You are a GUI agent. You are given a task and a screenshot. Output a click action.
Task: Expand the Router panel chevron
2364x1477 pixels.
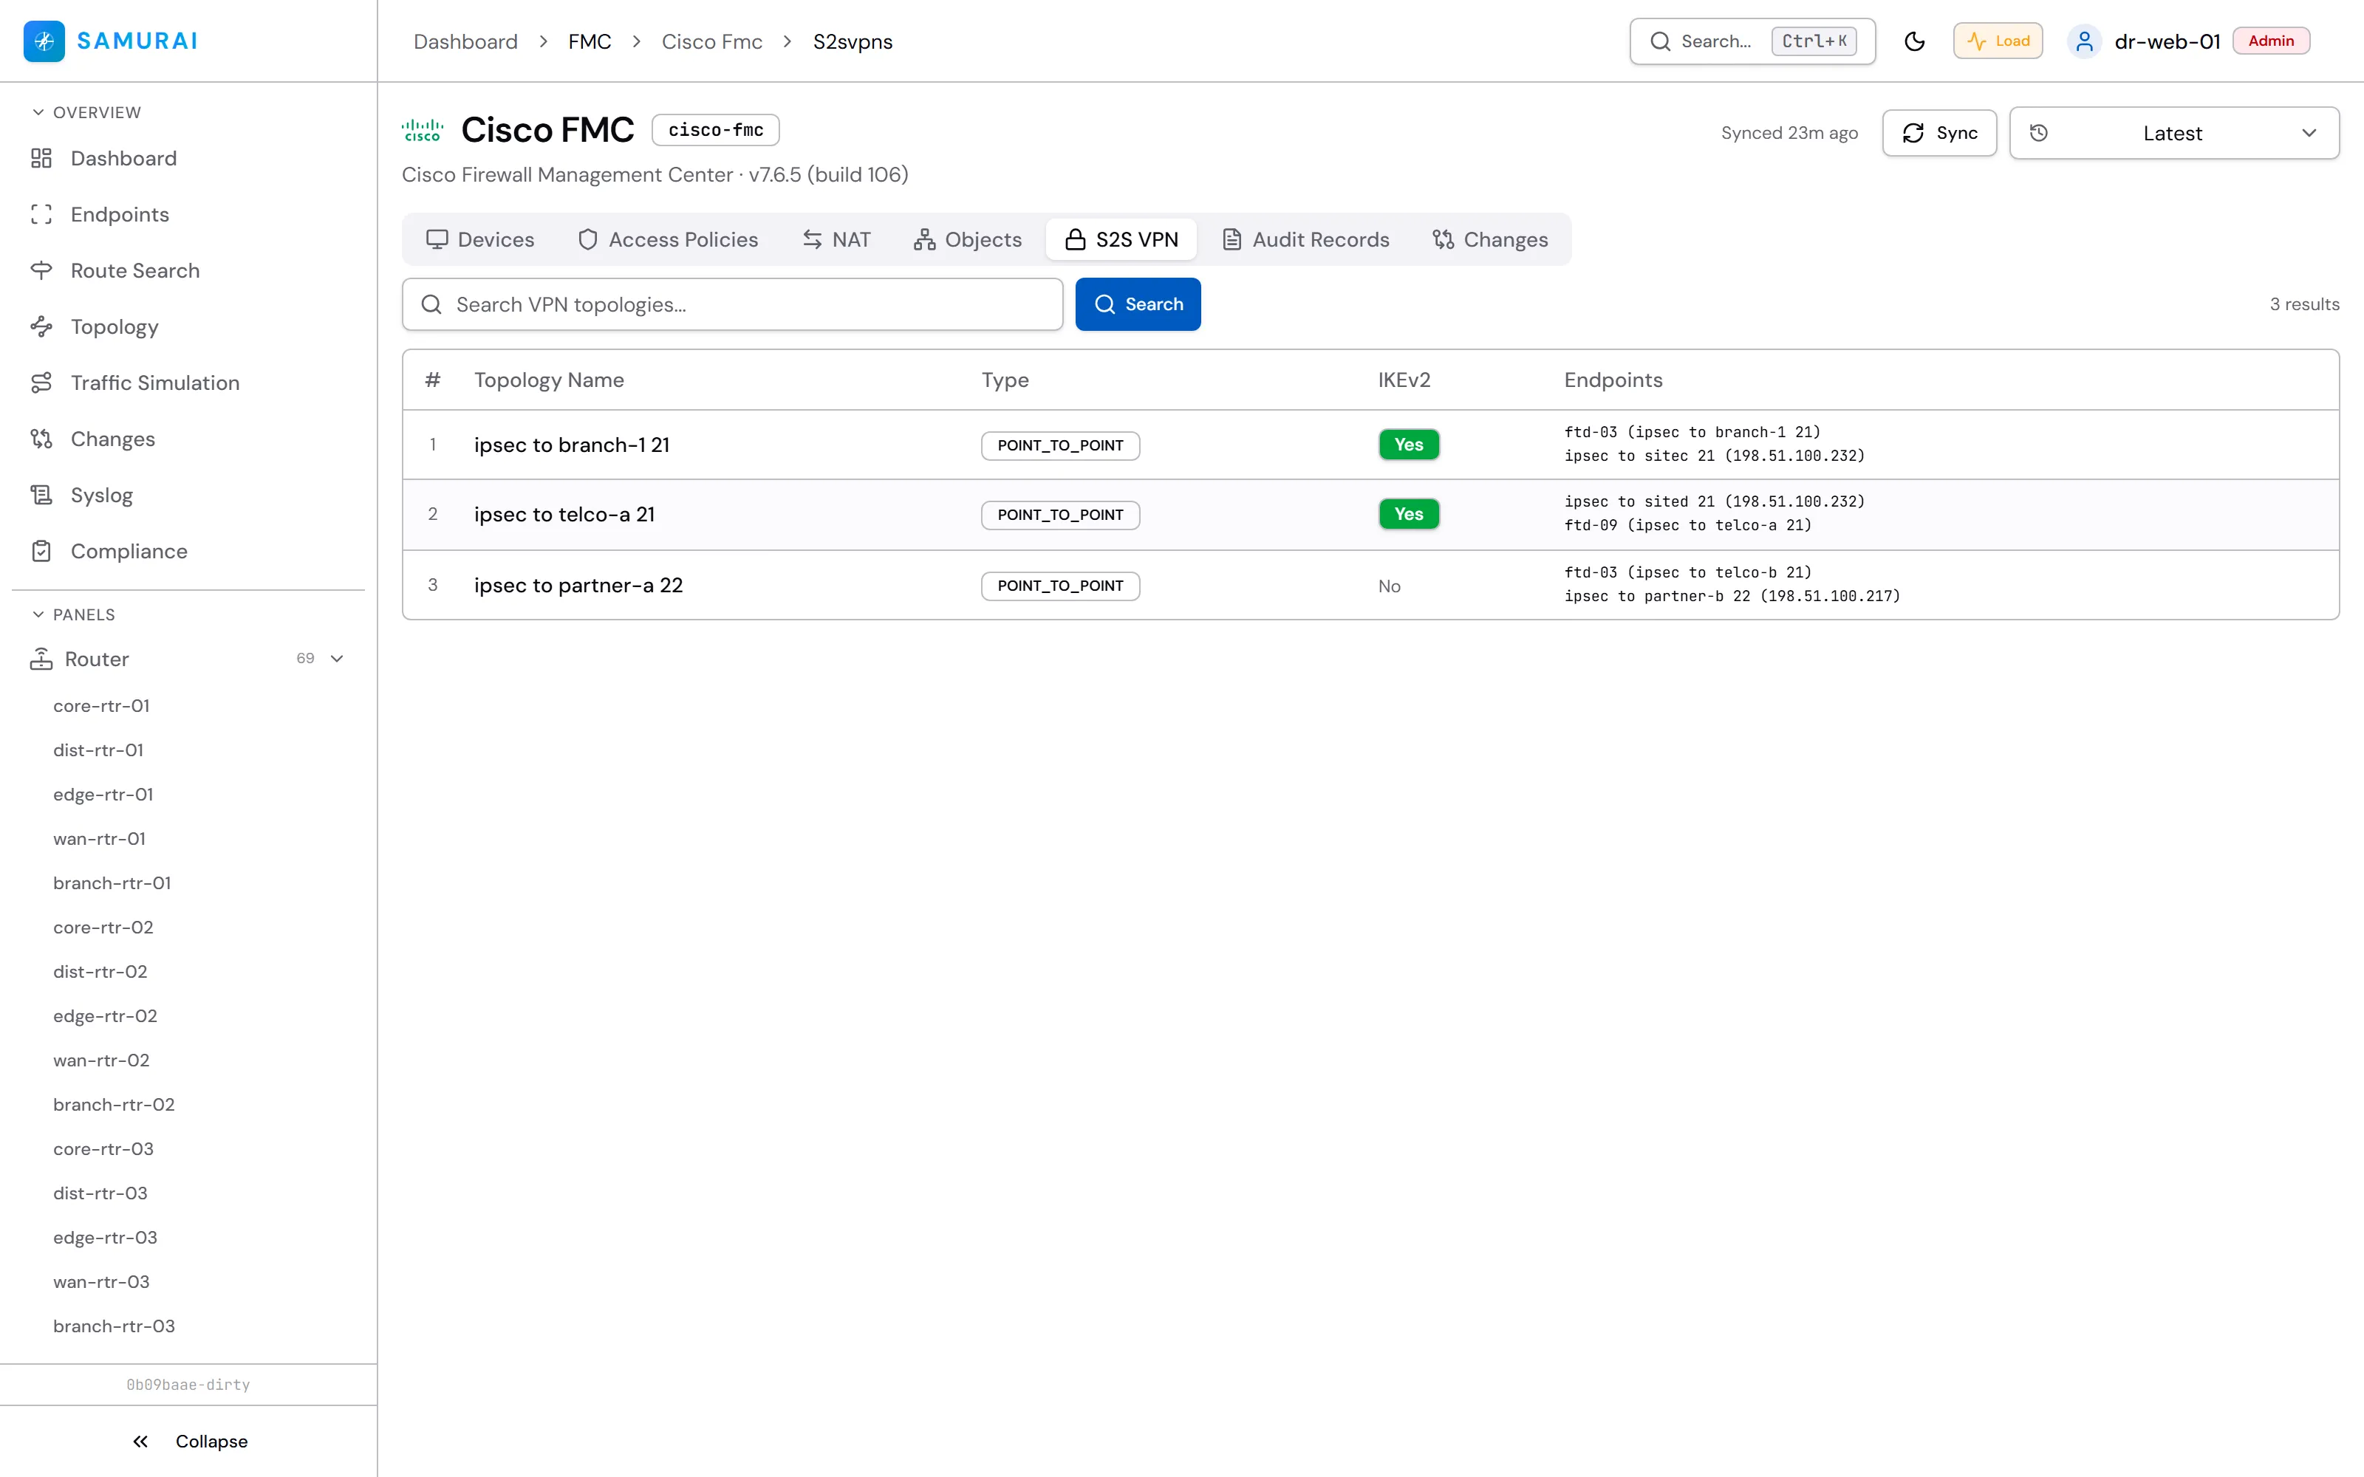point(337,659)
